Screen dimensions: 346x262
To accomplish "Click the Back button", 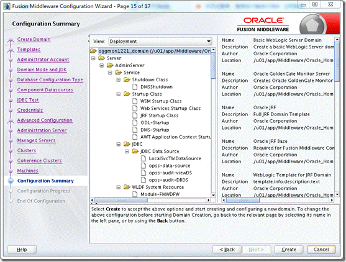I will pos(227,250).
